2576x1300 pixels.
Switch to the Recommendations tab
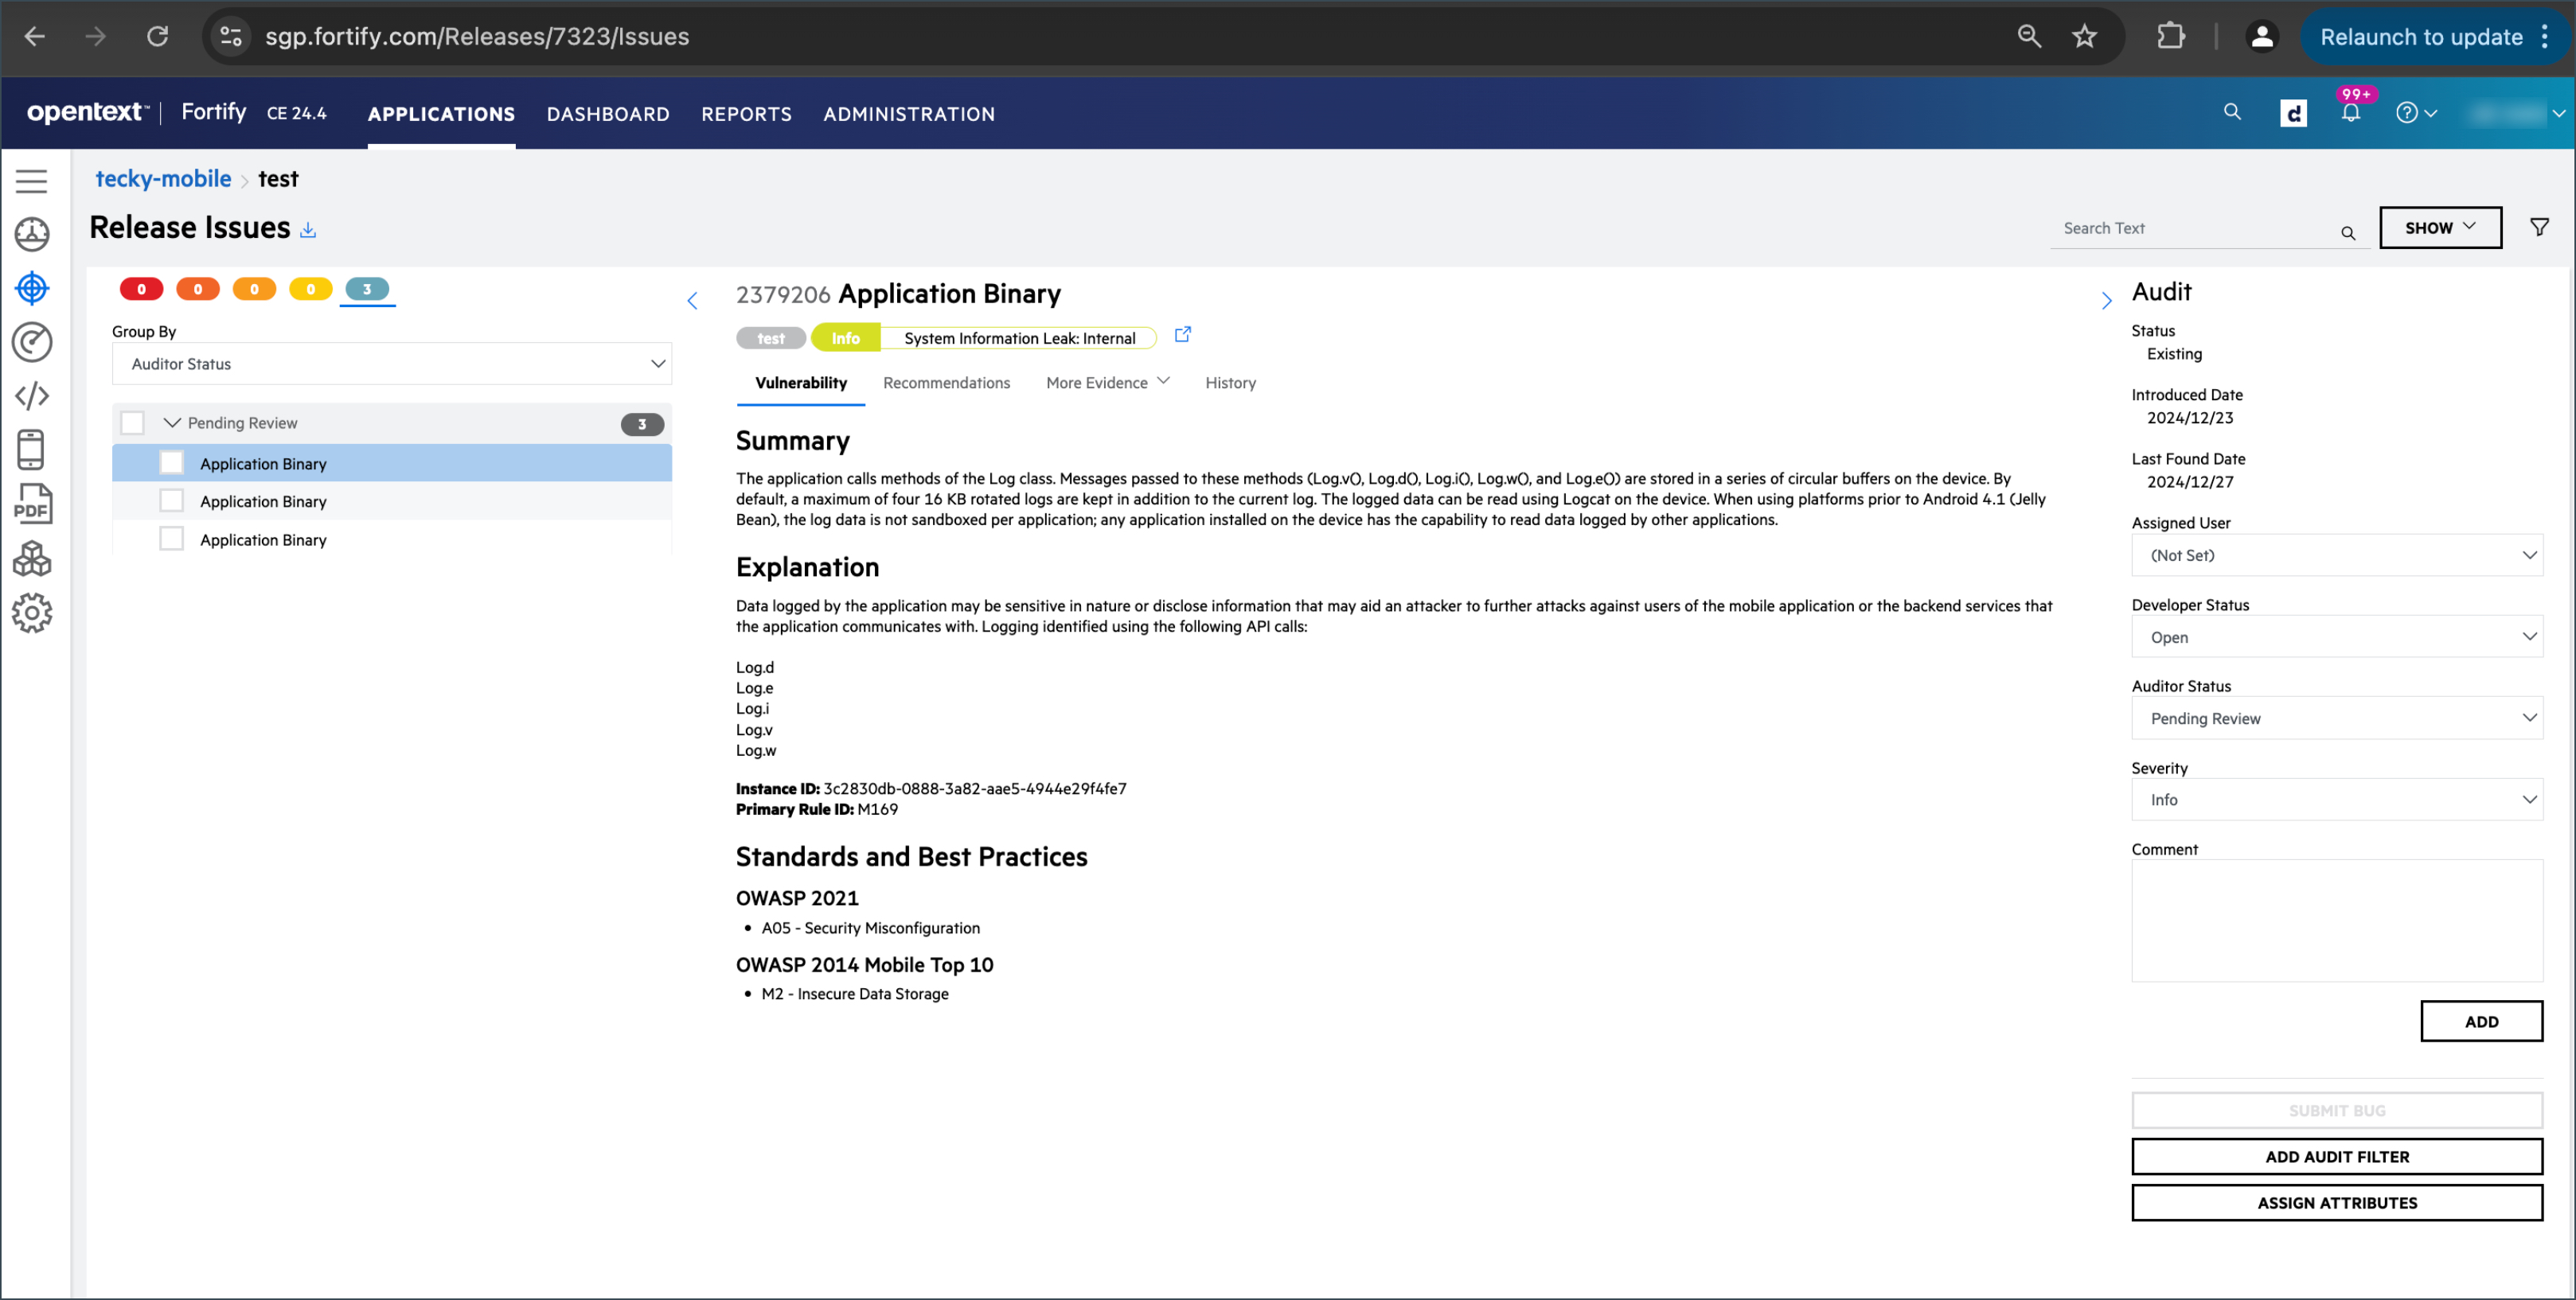pos(946,383)
